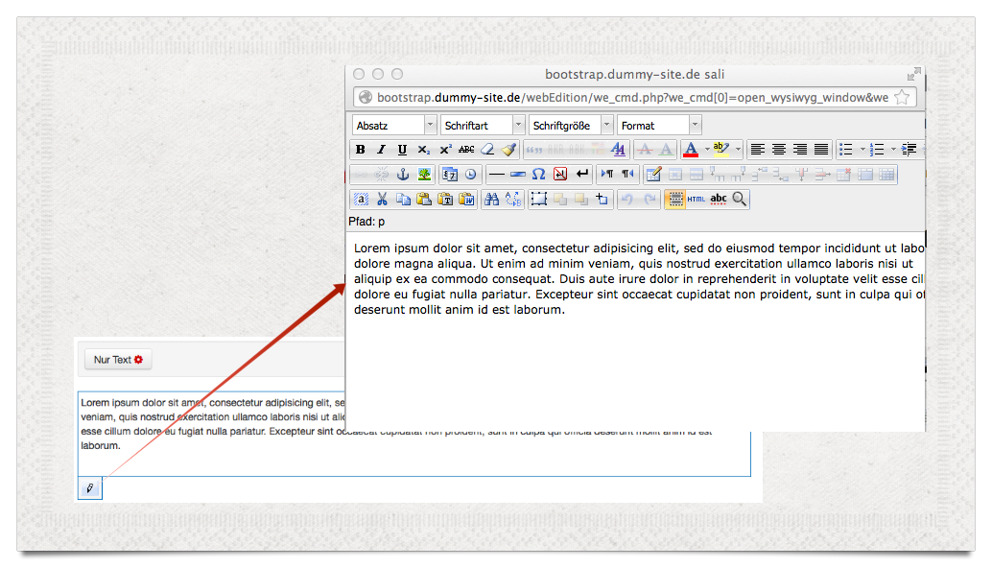
Task: Click the magnifier preview icon
Action: click(x=739, y=200)
